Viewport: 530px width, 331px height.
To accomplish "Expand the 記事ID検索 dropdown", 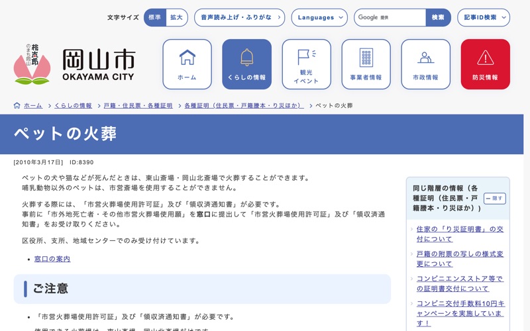I will (x=484, y=18).
